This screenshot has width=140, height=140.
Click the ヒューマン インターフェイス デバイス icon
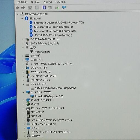click(x=28, y=108)
